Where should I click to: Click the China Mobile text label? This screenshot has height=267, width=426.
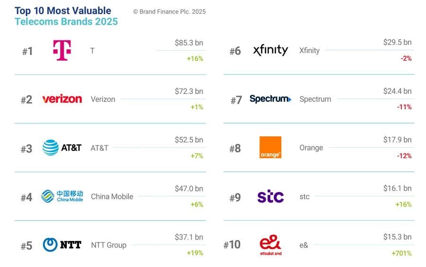[x=112, y=196]
